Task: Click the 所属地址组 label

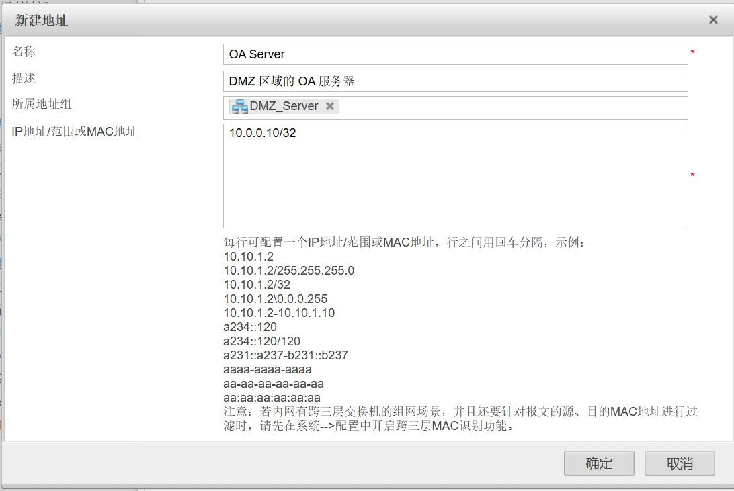Action: pyautogui.click(x=42, y=104)
